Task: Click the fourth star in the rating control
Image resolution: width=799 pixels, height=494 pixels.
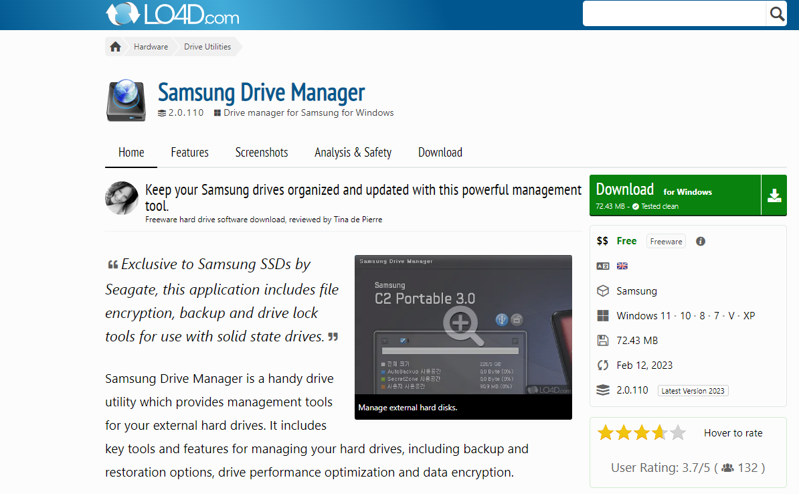Action: click(x=660, y=432)
